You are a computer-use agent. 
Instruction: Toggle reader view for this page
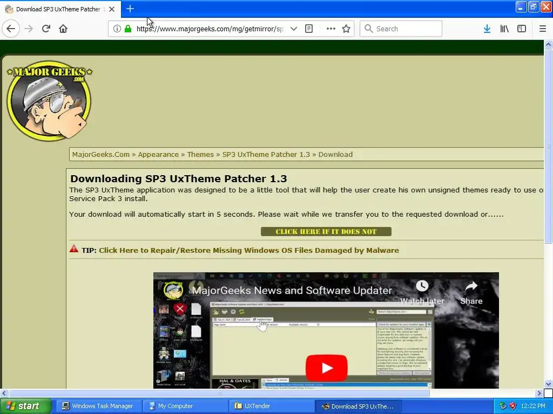pos(309,29)
